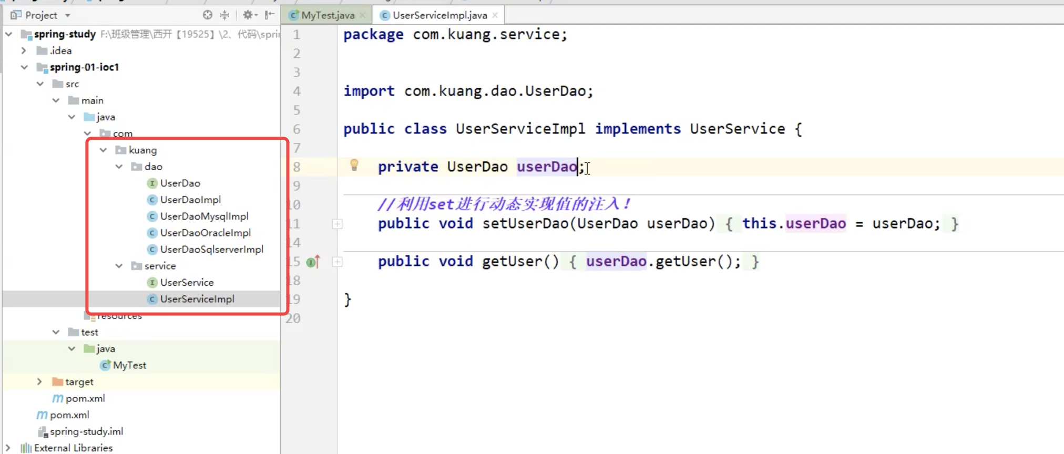Click line number 6 in gutter
This screenshot has height=454, width=1064.
(297, 129)
